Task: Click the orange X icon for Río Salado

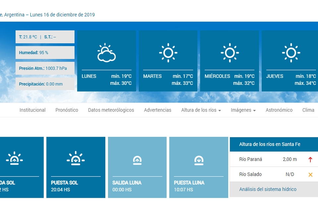Action: click(x=310, y=174)
